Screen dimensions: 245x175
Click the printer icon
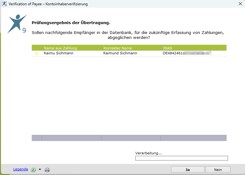click(x=47, y=169)
